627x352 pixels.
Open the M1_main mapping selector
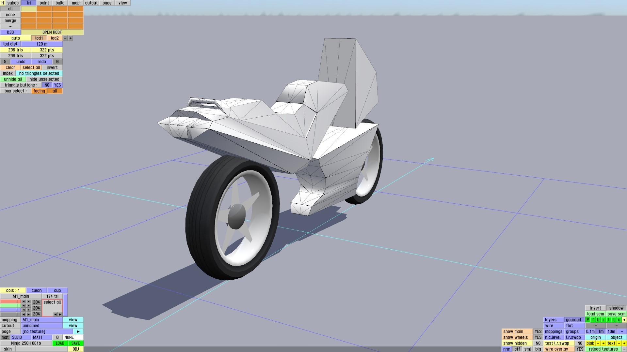coord(42,320)
